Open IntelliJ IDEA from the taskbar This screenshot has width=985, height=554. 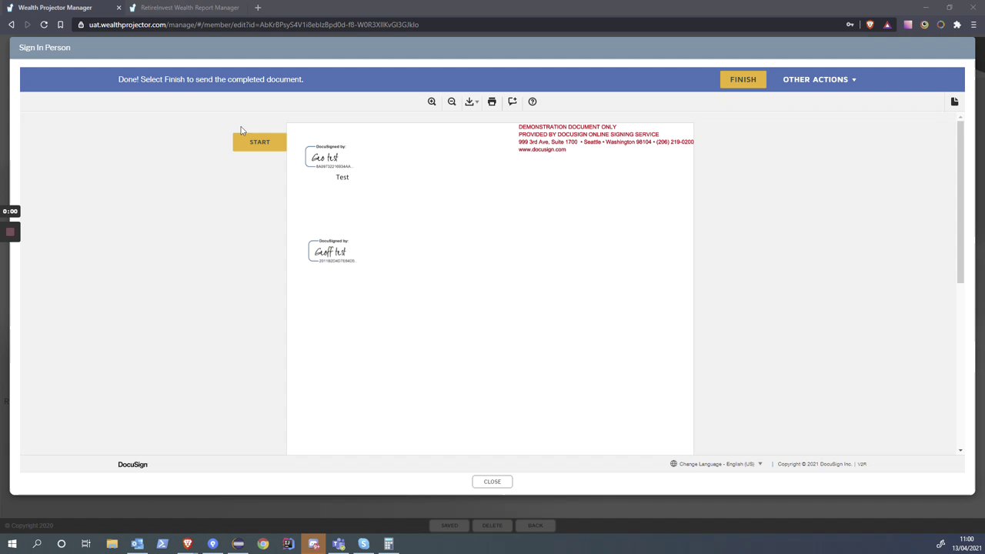[x=288, y=544]
